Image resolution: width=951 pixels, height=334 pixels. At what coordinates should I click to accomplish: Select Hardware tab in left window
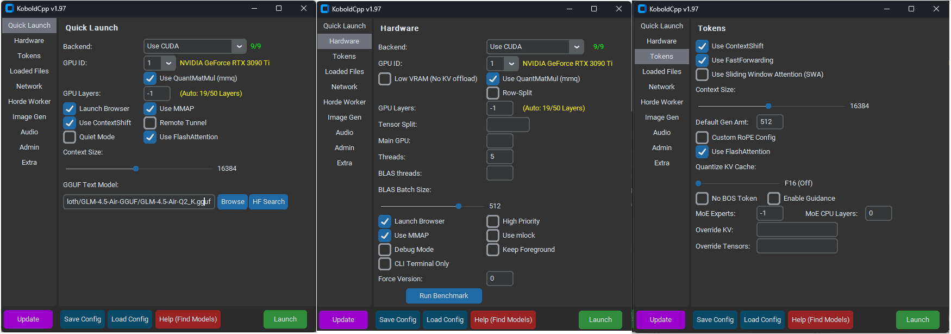pos(29,41)
